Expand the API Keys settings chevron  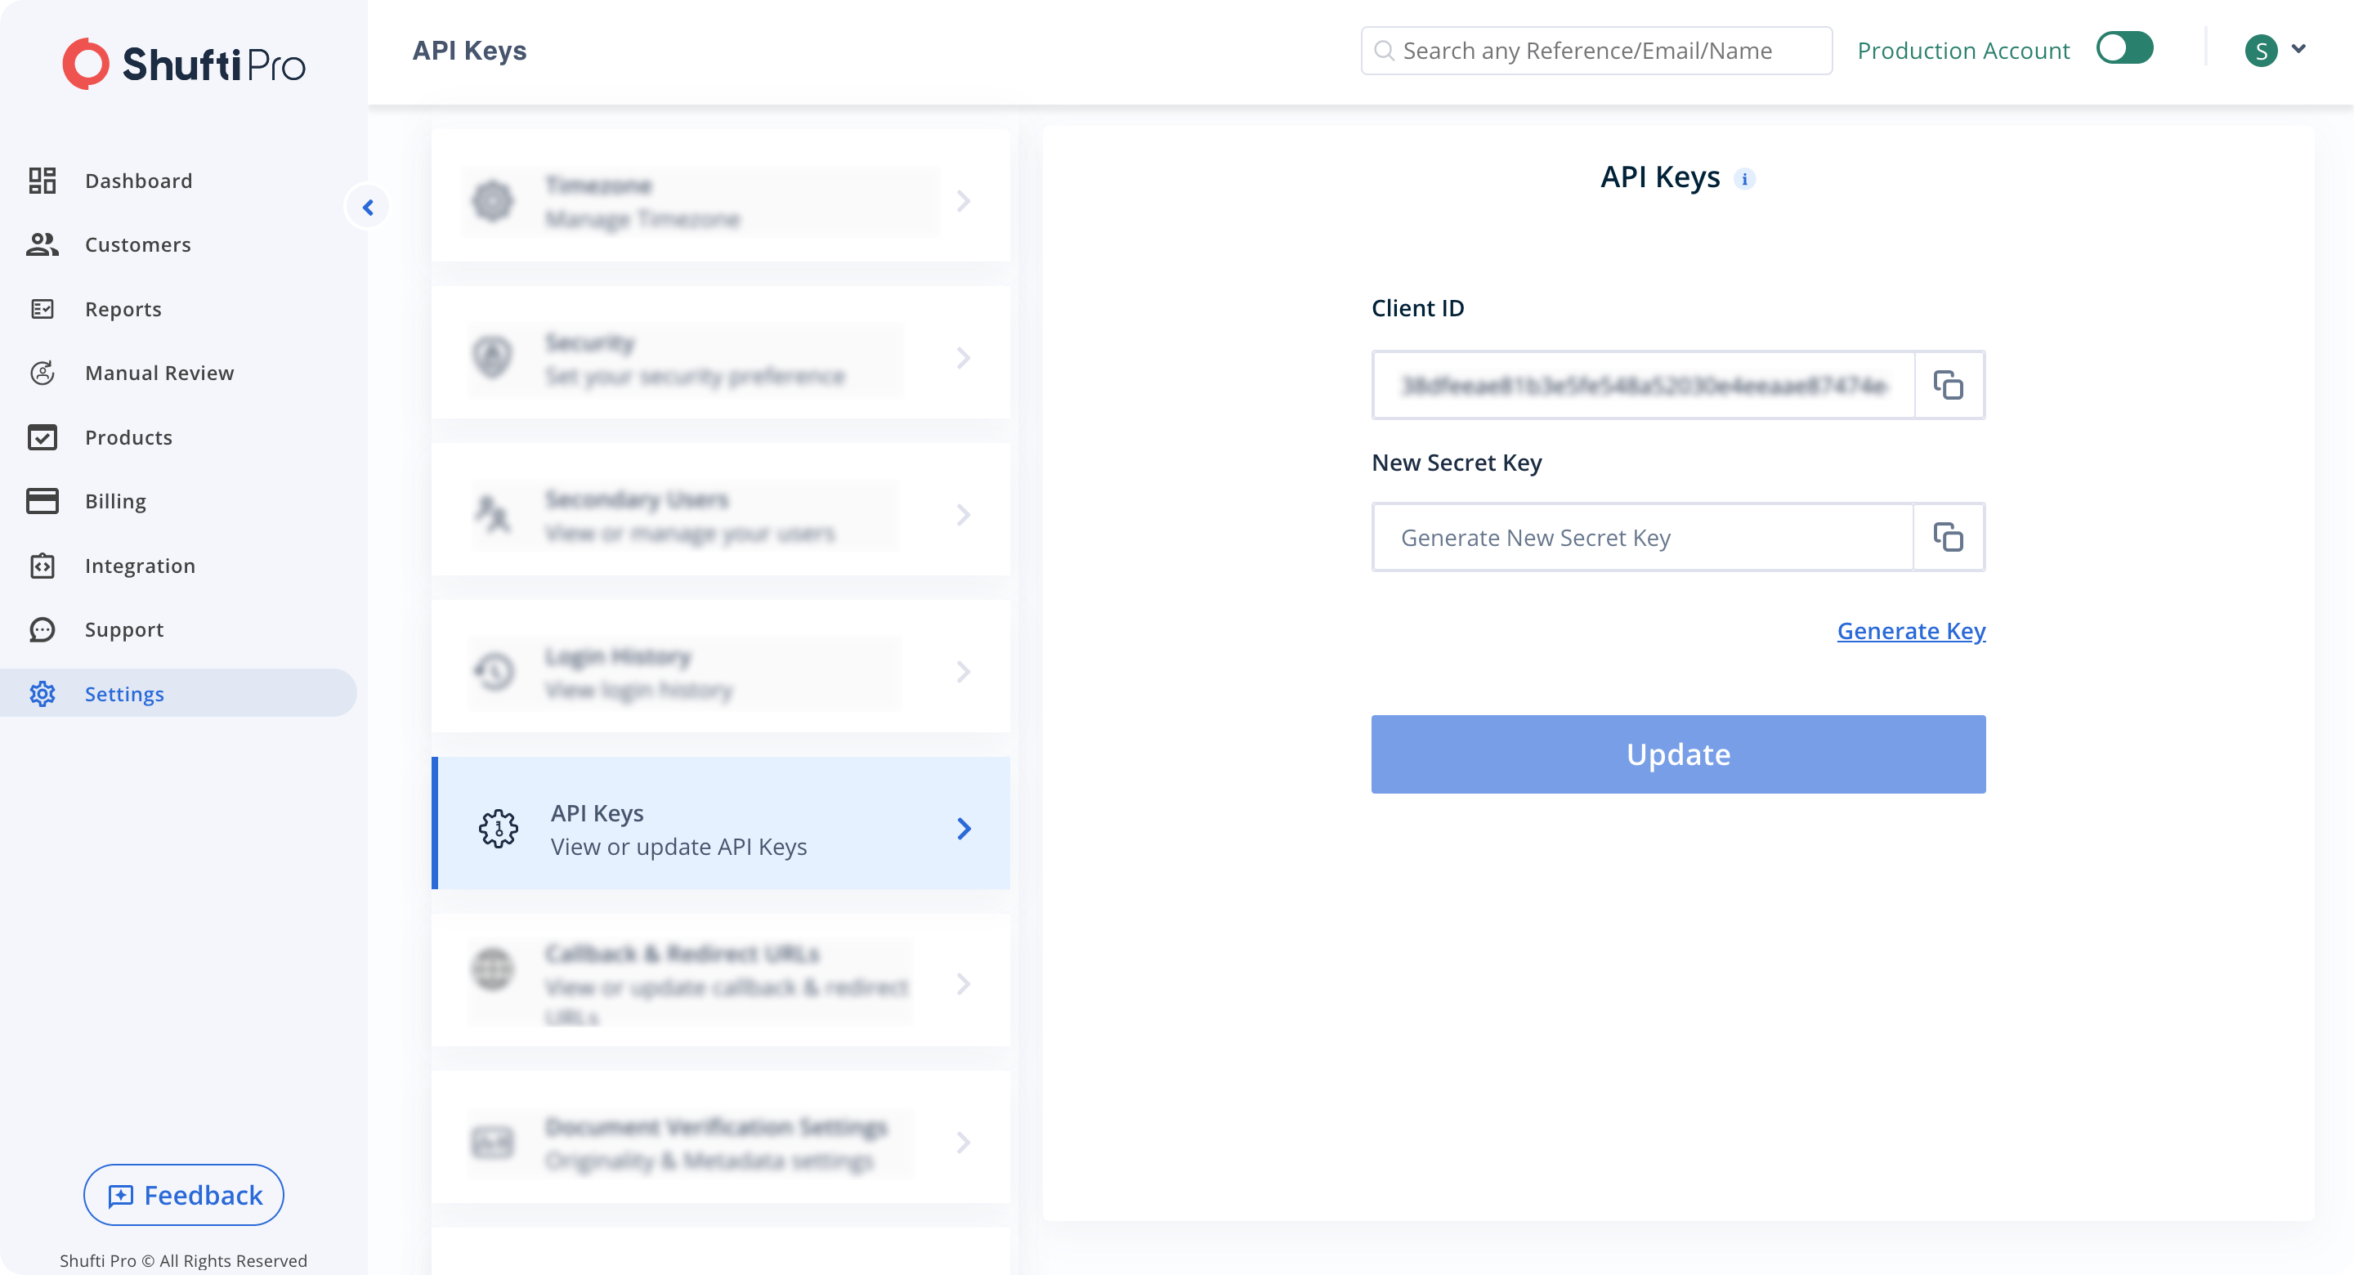coord(963,828)
